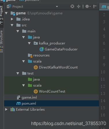The width and height of the screenshot is (109, 129).
Task: Open GameDataProducer class file
Action: [61, 49]
